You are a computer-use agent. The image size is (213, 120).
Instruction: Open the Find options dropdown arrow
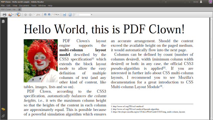pyautogui.click(x=92, y=15)
